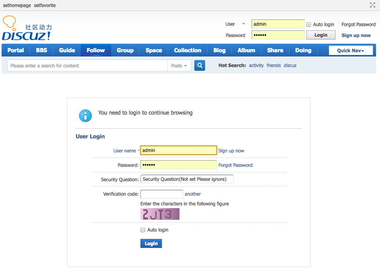380x274 pixels.
Task: Enable Auto login checkbox in header
Action: click(309, 25)
